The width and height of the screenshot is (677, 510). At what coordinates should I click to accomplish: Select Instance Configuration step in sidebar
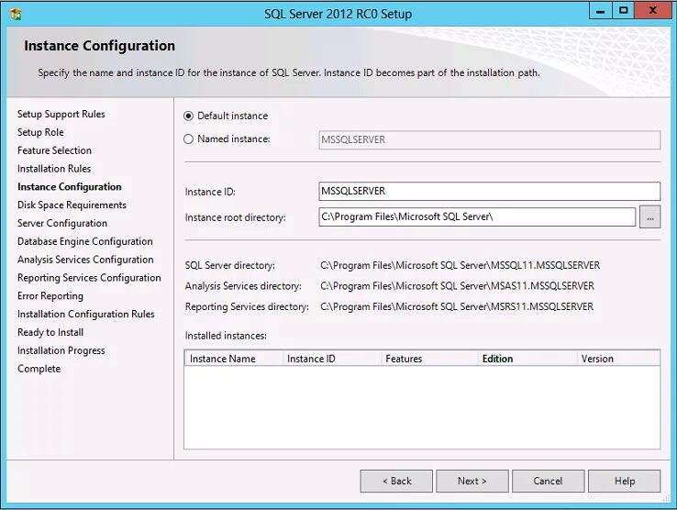(69, 186)
